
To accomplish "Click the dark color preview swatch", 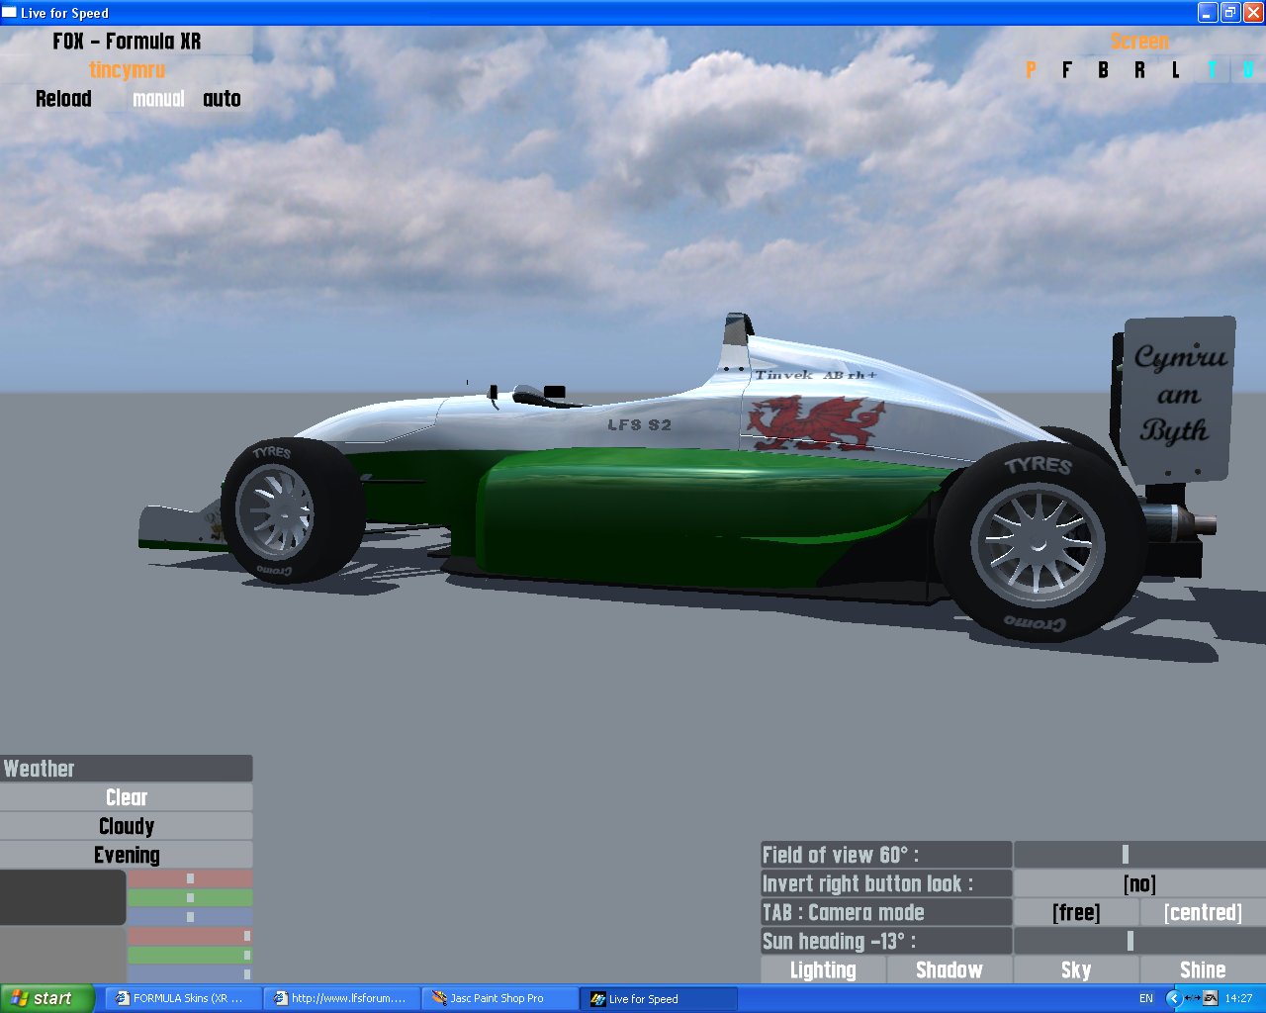I will pyautogui.click(x=62, y=897).
